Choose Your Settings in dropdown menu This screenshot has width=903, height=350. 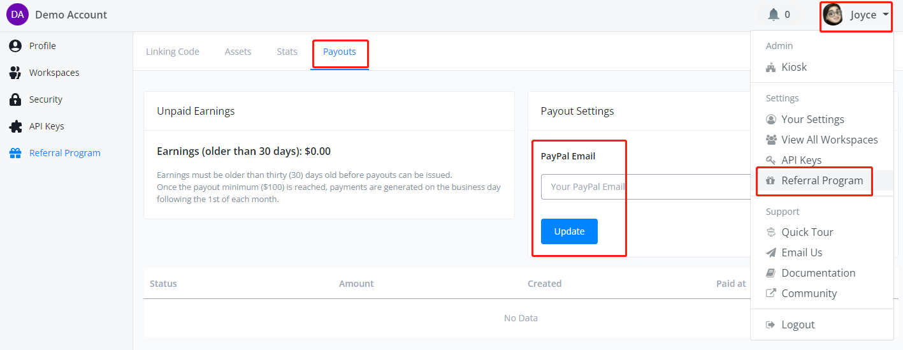click(x=812, y=119)
